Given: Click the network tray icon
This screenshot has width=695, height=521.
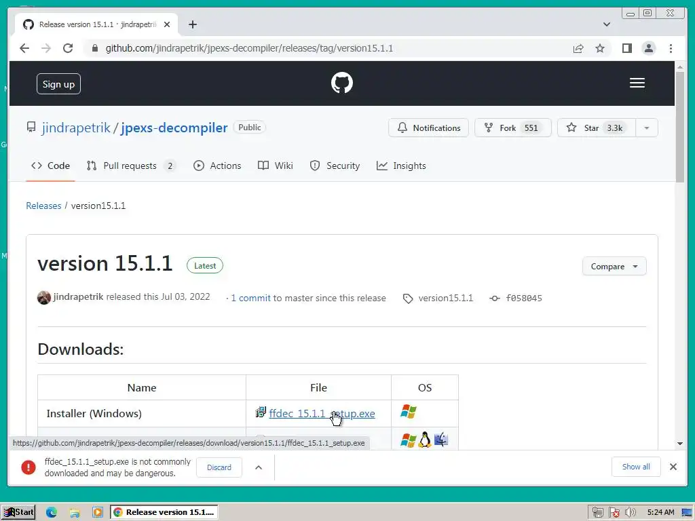Looking at the screenshot, I should (x=597, y=512).
